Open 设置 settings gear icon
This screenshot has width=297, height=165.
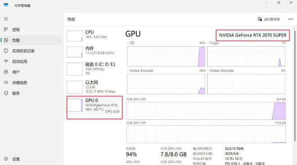[6, 159]
